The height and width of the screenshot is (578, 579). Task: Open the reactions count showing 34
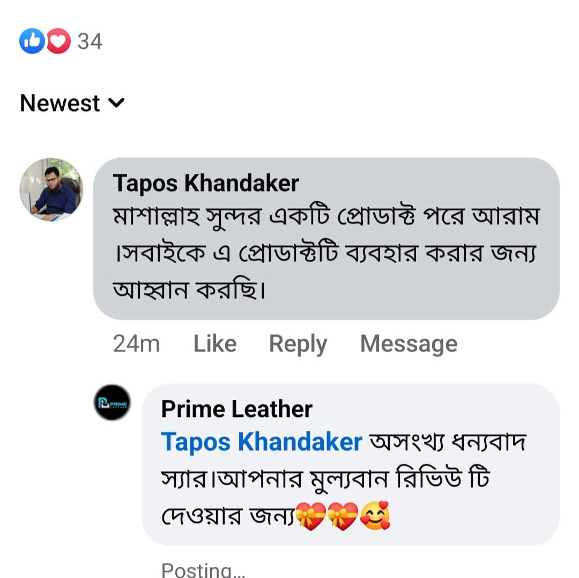pyautogui.click(x=90, y=41)
